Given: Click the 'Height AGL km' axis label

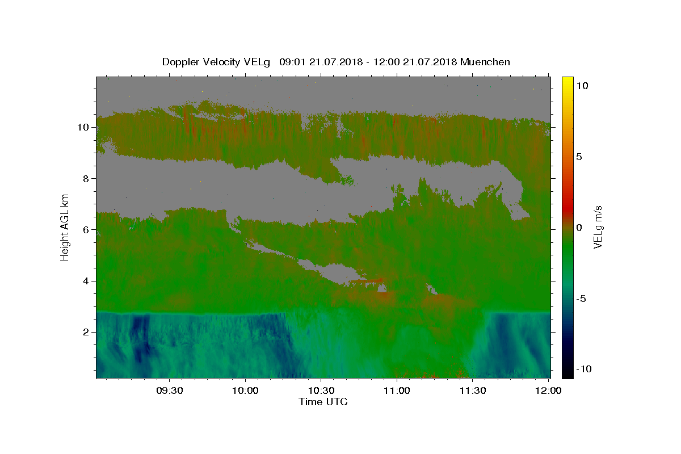Looking at the screenshot, I should tap(65, 227).
